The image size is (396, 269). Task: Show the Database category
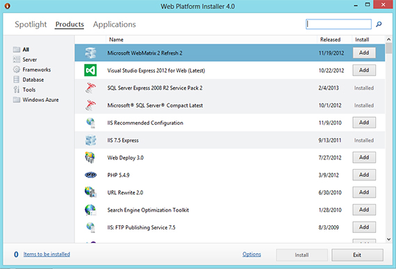(x=33, y=80)
